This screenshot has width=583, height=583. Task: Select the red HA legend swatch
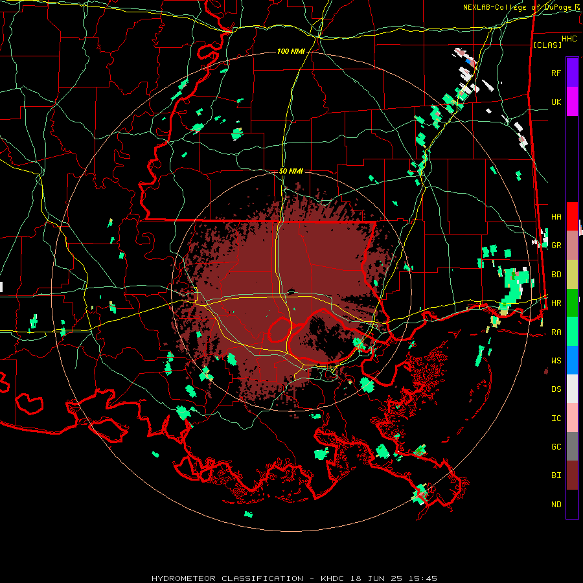pos(572,216)
